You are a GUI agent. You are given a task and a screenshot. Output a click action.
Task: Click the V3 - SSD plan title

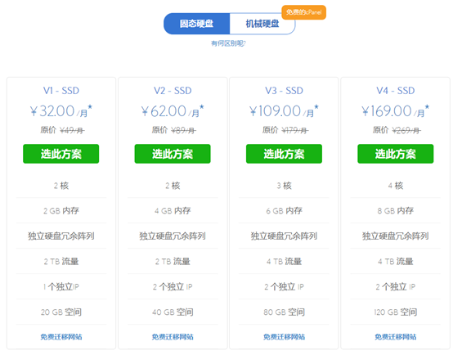pyautogui.click(x=284, y=91)
